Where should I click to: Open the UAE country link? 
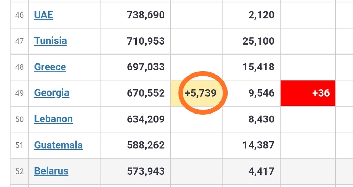43,15
